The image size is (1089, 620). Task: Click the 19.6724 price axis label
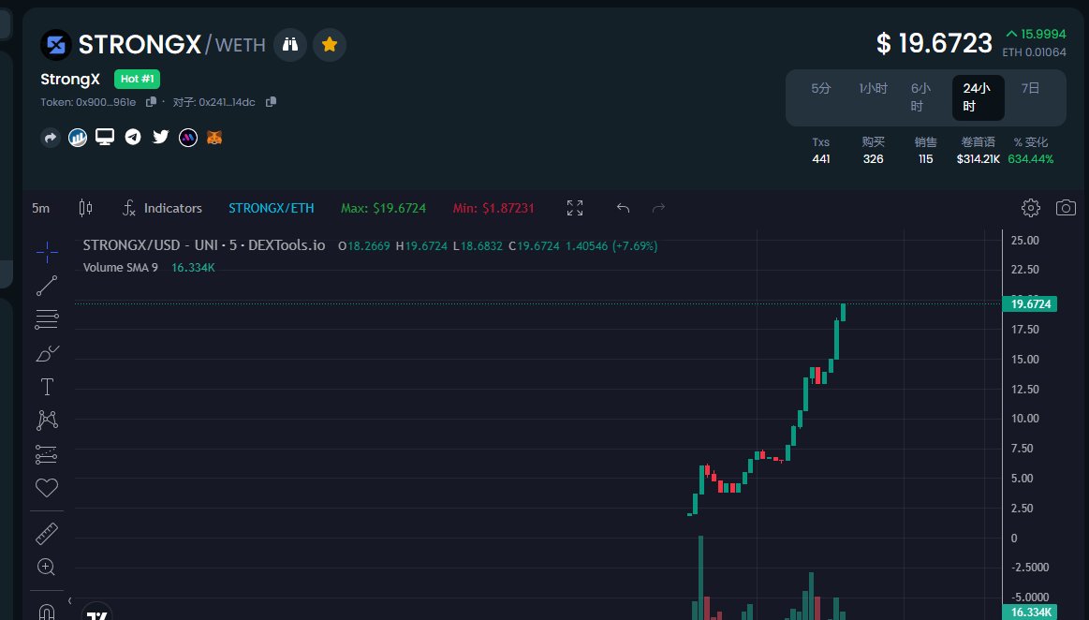[x=1030, y=304]
